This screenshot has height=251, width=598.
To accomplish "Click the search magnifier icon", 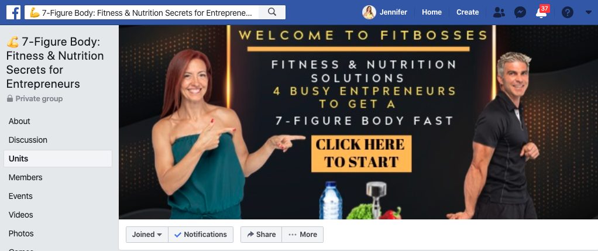I will point(272,12).
